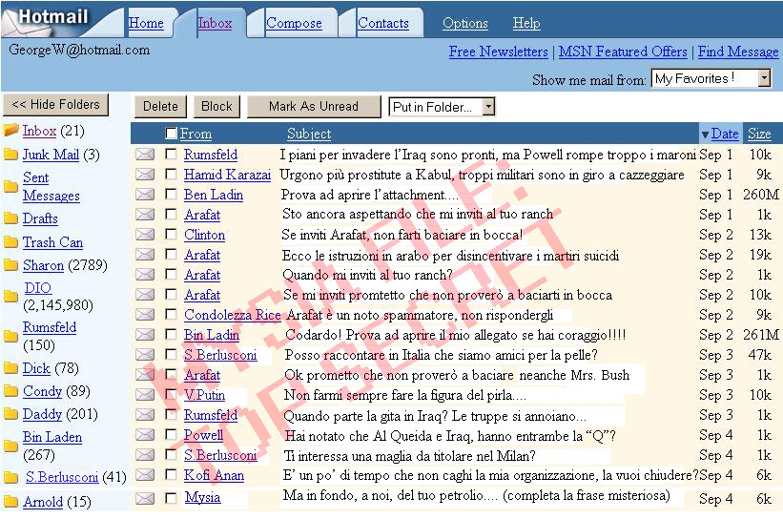The width and height of the screenshot is (783, 519).
Task: Open the Trash Can folder link
Action: [53, 242]
